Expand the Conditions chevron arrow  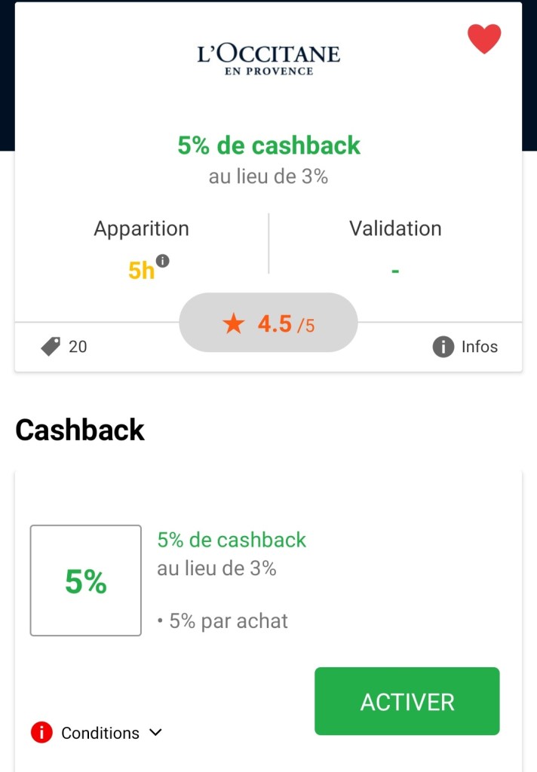tap(155, 733)
